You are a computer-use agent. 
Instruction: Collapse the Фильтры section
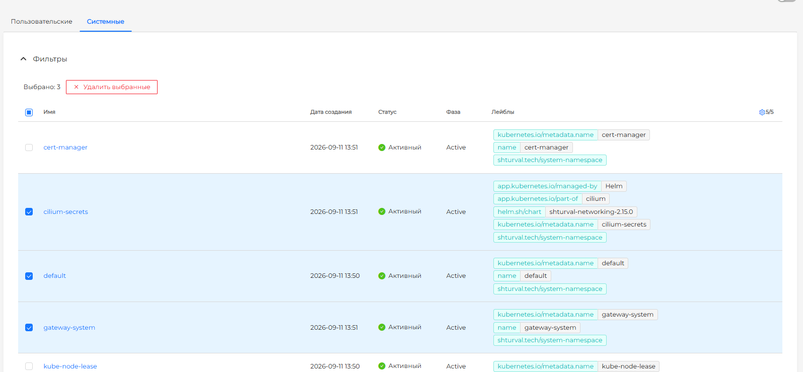[43, 59]
